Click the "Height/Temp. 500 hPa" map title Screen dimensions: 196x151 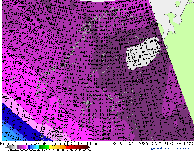click(x=24, y=144)
